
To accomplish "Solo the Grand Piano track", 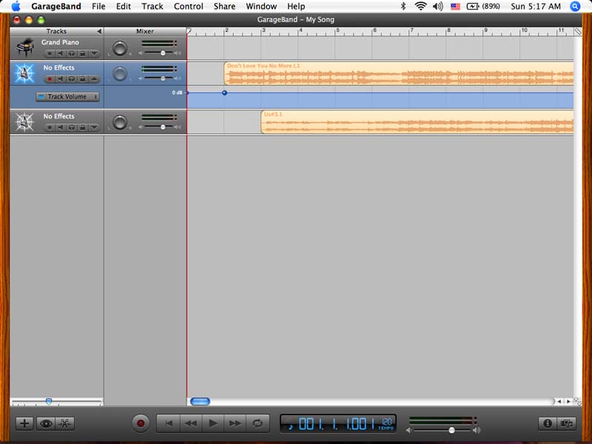I will pos(71,53).
